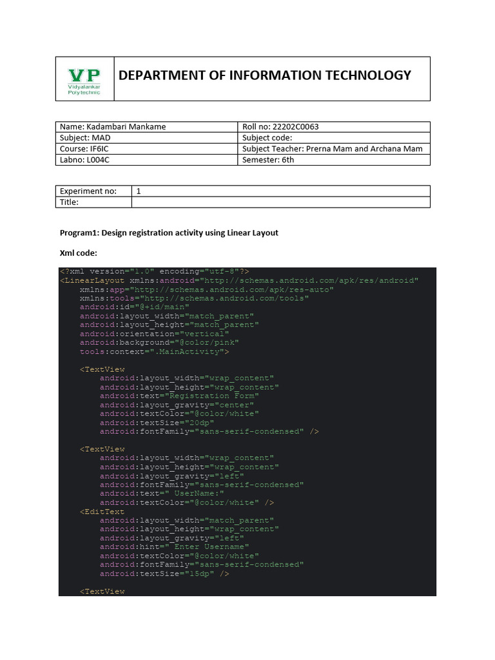Select "Program1: Design registration activity using Linear Layout"
Screen dimensions: 495x660
[169, 233]
